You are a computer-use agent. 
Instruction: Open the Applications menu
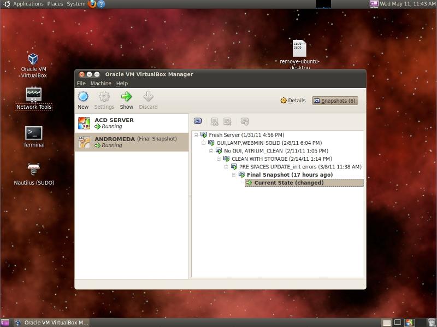pyautogui.click(x=28, y=4)
